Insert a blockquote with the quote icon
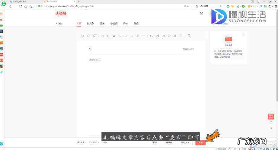 (x=114, y=36)
